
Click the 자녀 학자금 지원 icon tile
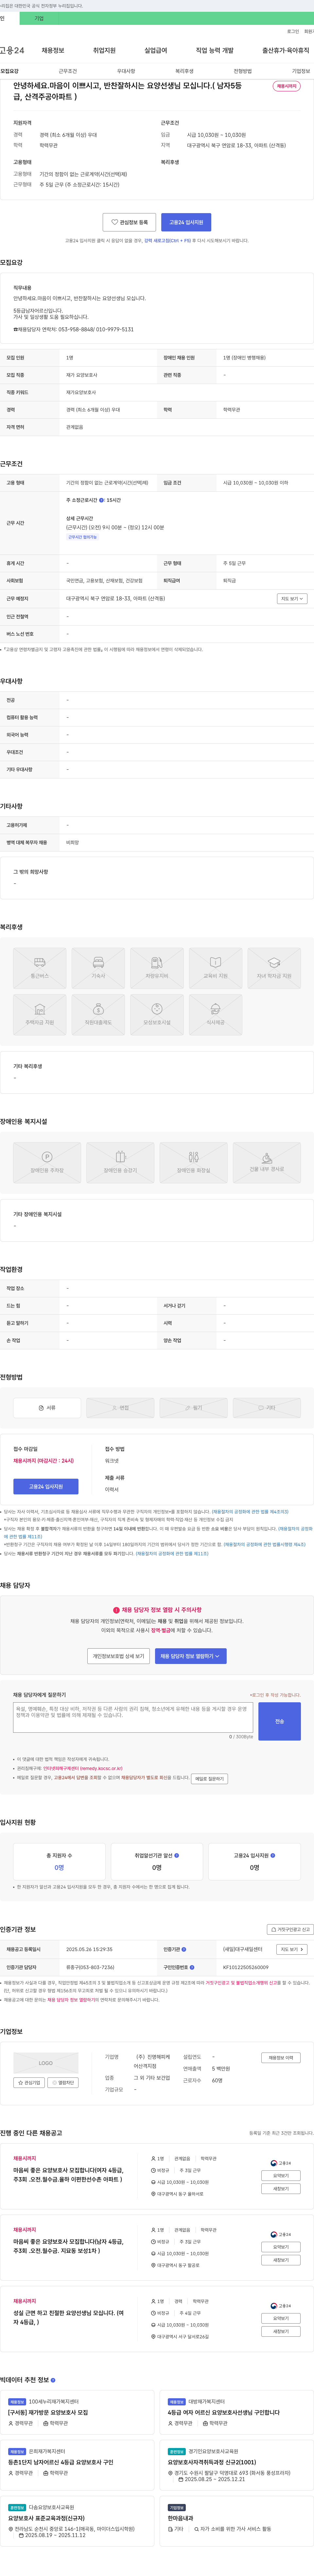click(274, 968)
